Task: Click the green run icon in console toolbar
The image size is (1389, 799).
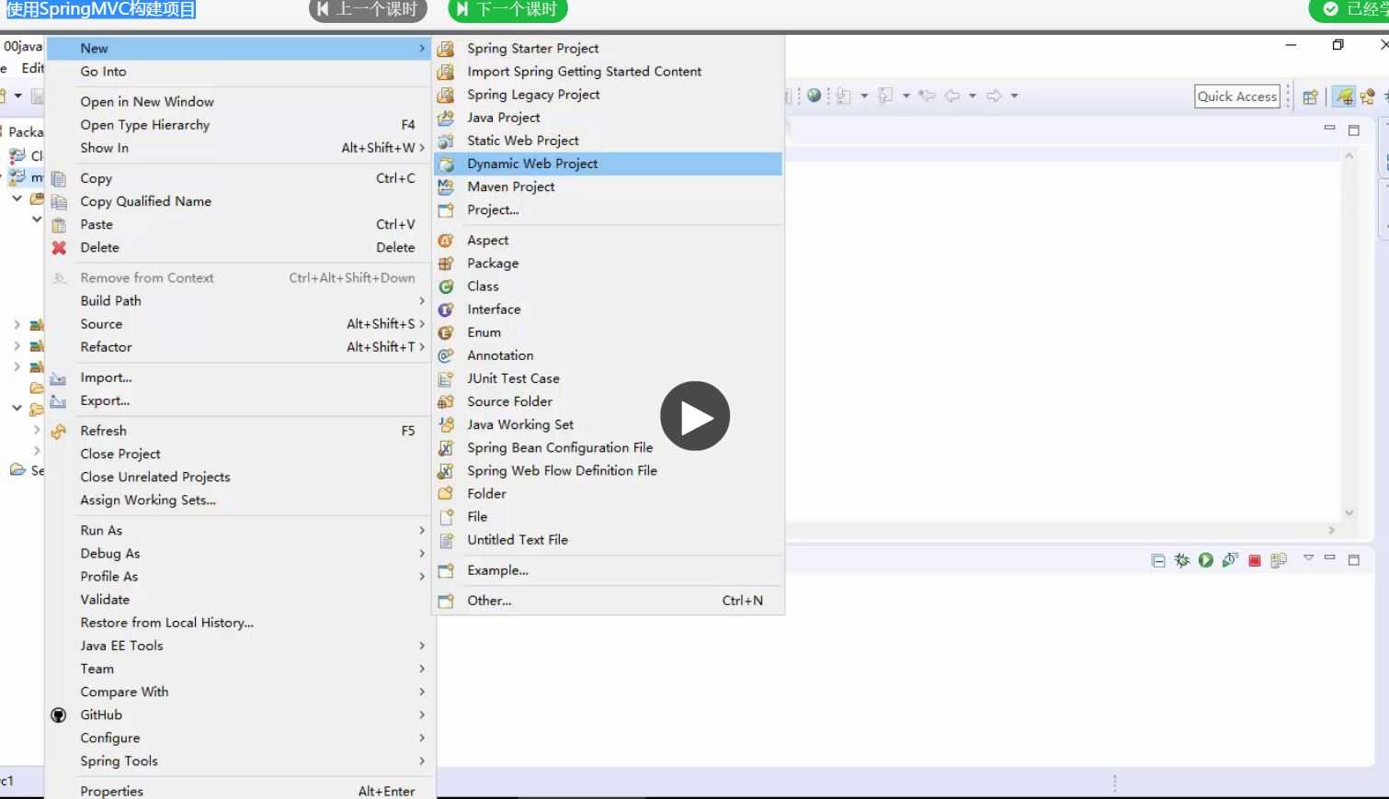Action: 1206,560
